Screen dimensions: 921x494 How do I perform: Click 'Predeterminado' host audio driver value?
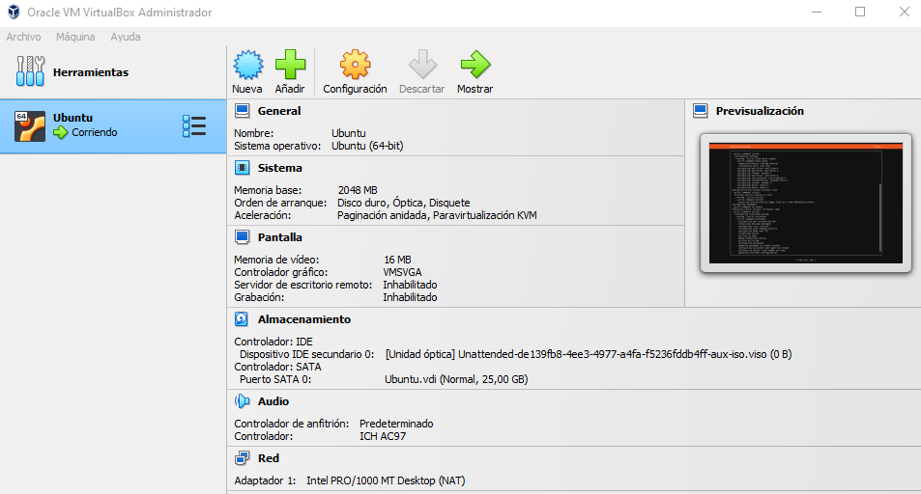[x=396, y=424]
